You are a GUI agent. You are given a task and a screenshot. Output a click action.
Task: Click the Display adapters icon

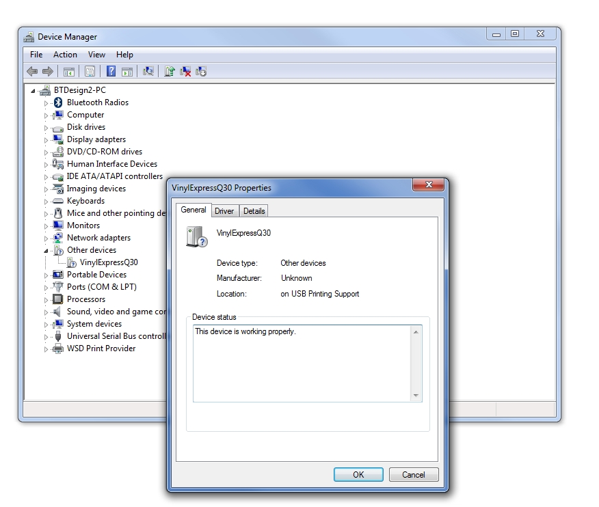58,139
